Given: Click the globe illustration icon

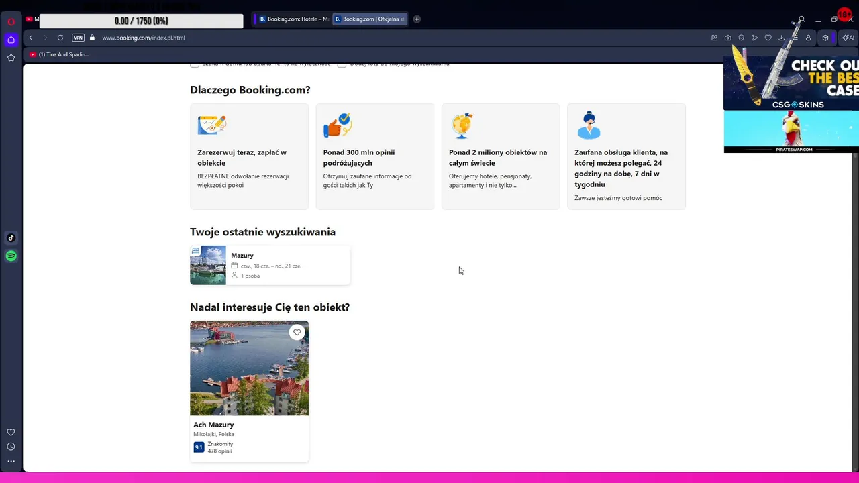Looking at the screenshot, I should 462,125.
